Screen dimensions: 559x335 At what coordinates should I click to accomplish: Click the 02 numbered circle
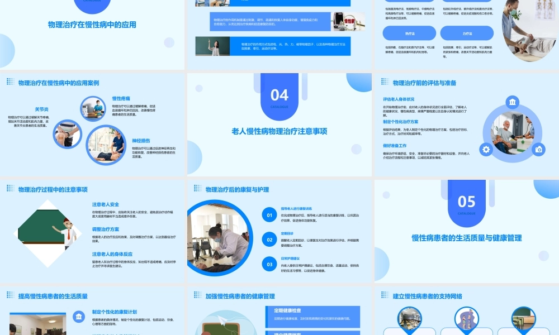click(x=269, y=240)
